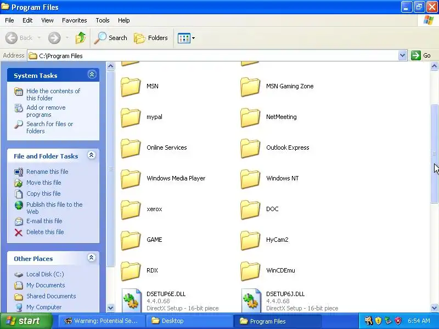Click the task pane scroll down arrow
The height and width of the screenshot is (329, 439).
(x=111, y=308)
